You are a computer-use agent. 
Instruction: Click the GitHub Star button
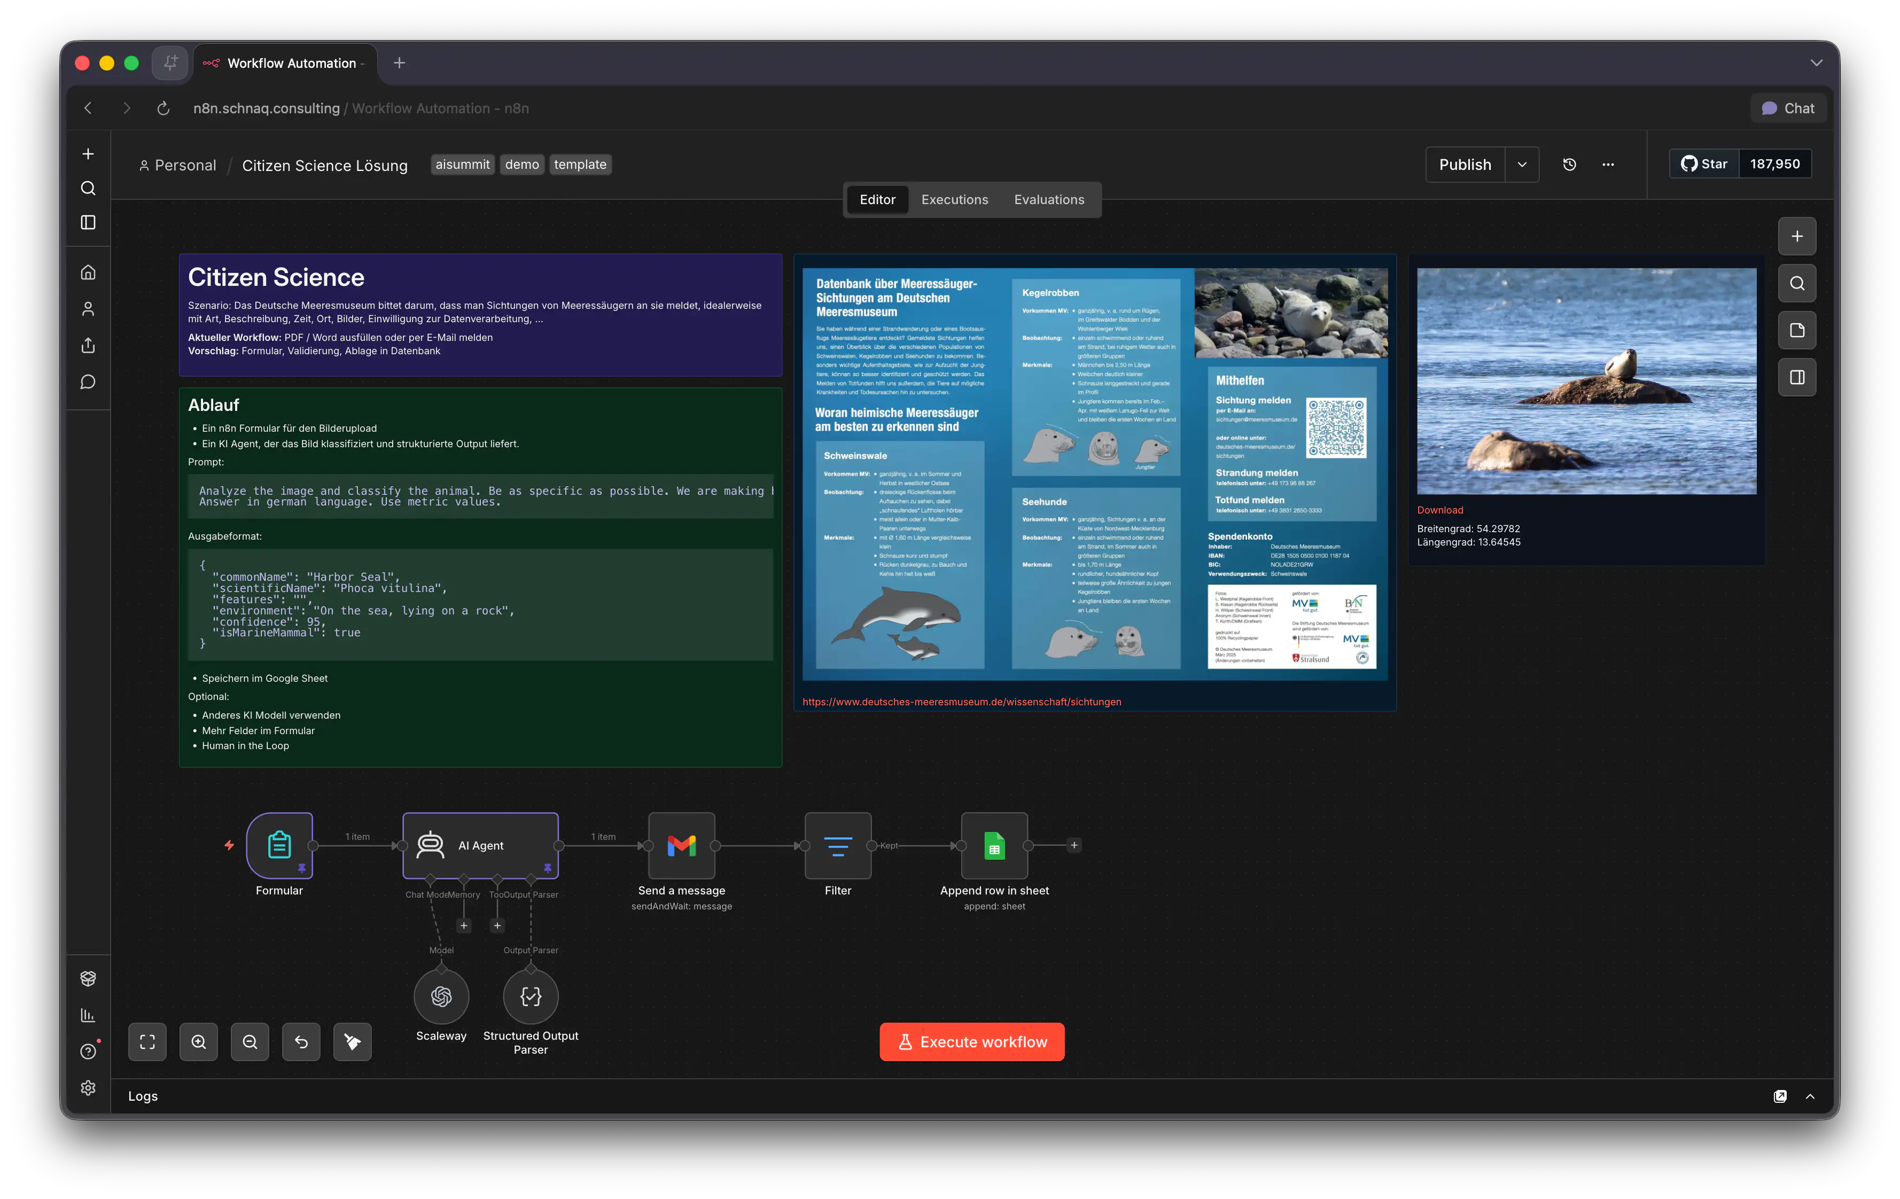pos(1704,163)
